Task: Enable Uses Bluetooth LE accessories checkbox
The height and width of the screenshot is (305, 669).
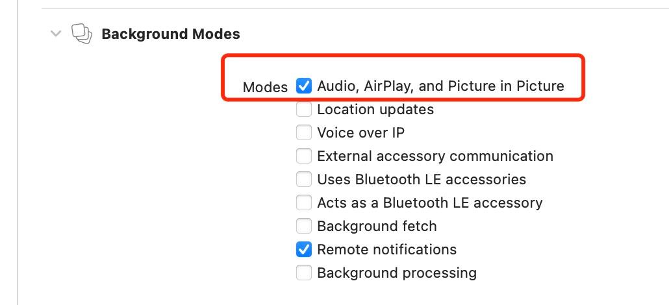Action: point(304,179)
